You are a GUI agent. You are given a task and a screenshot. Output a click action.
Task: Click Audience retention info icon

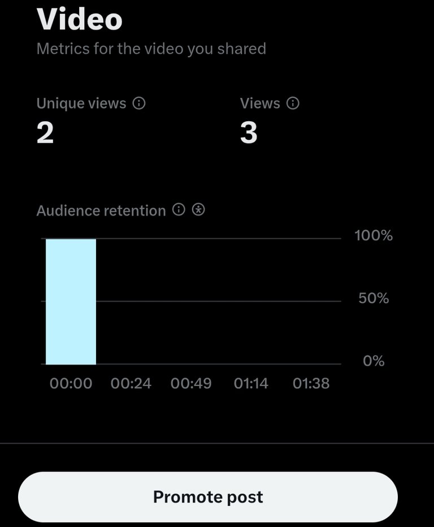click(x=179, y=209)
